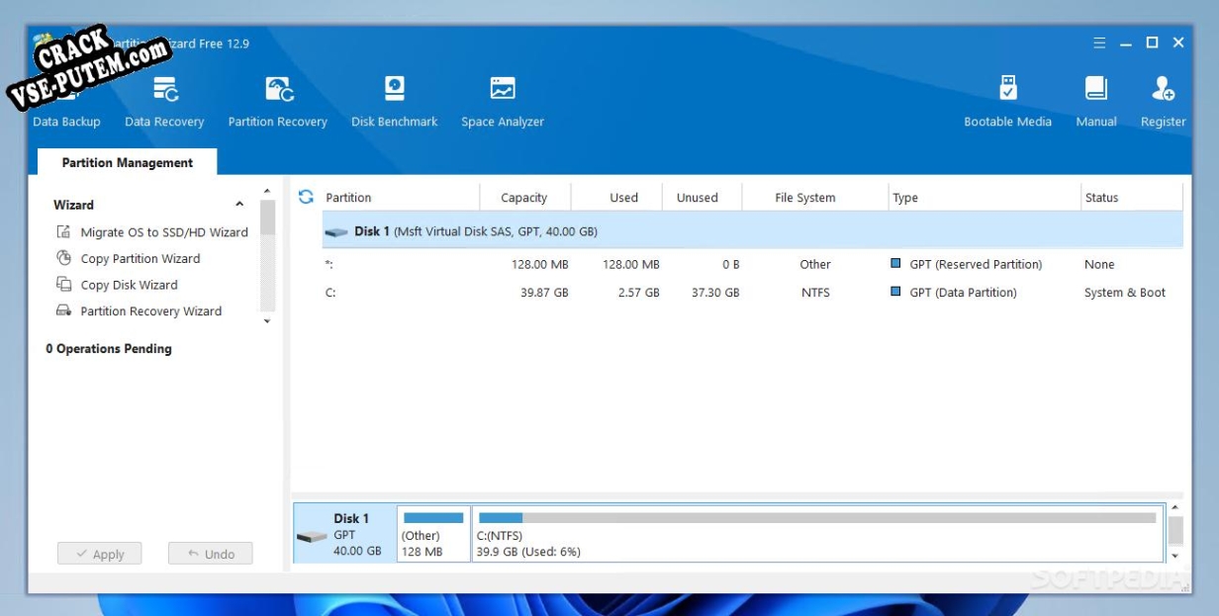This screenshot has height=616, width=1219.
Task: Click the GPT (Reserved Partition) type cell
Action: [x=976, y=264]
